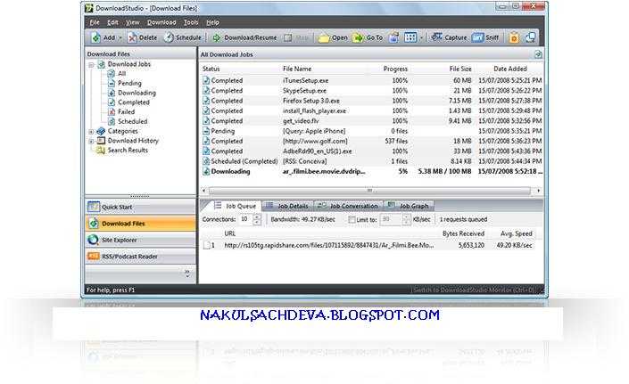The width and height of the screenshot is (629, 384).
Task: Click the orange icon next to Sniff
Action: click(x=514, y=37)
